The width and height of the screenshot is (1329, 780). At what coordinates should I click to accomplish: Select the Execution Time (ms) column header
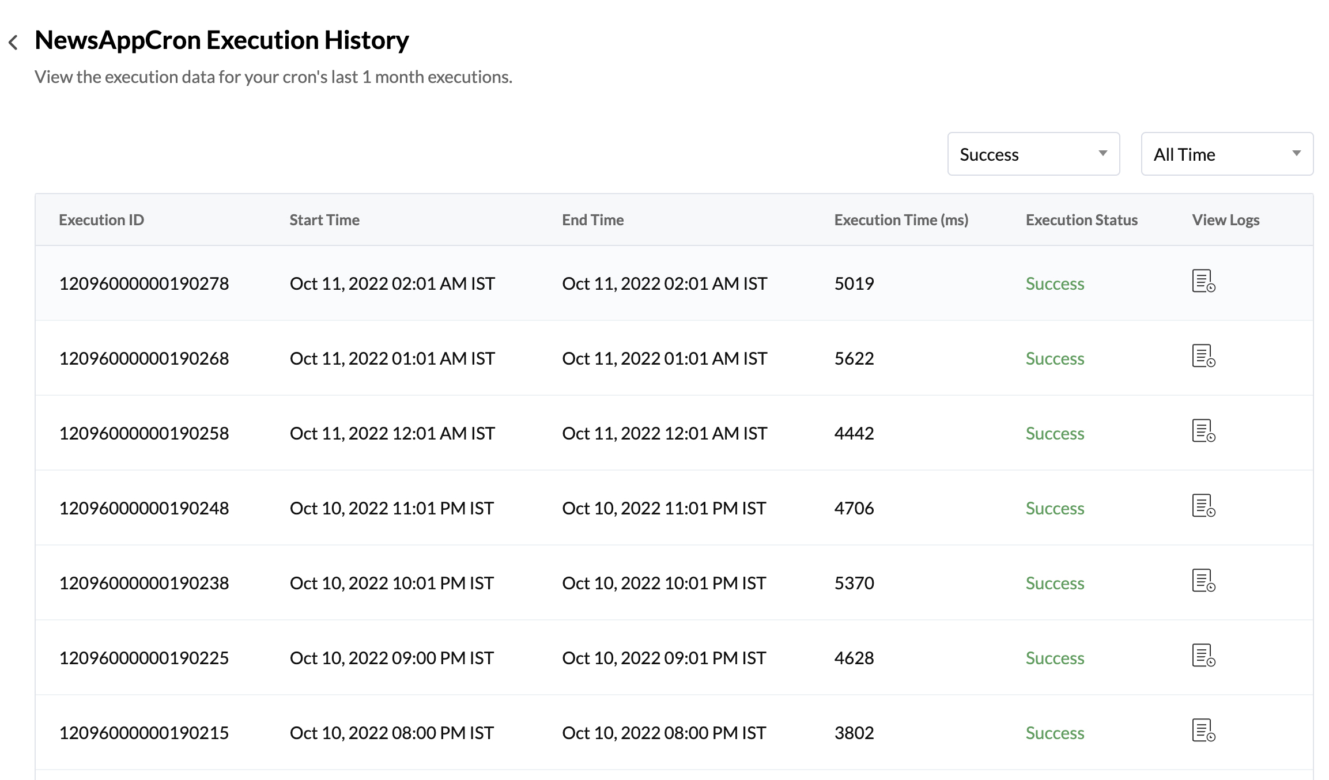(x=901, y=219)
